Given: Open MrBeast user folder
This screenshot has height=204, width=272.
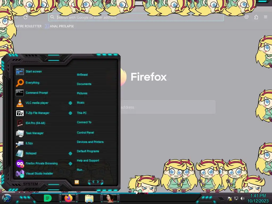Looking at the screenshot, I should (82, 75).
